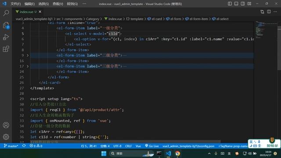
Task: Open the Run and Debug view
Action: click(6, 37)
